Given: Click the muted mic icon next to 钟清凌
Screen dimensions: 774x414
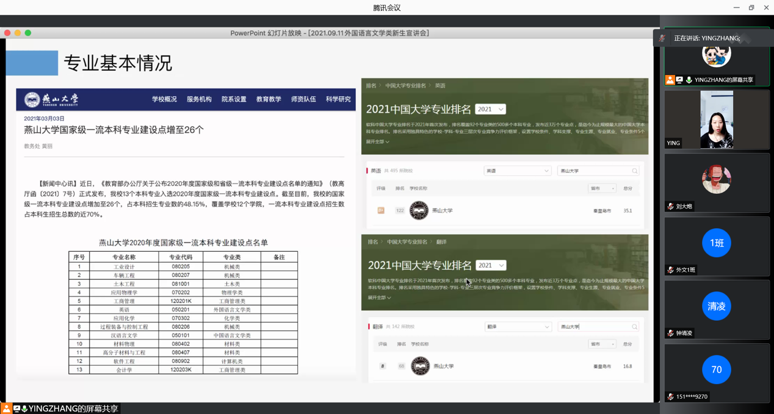Looking at the screenshot, I should [x=670, y=334].
